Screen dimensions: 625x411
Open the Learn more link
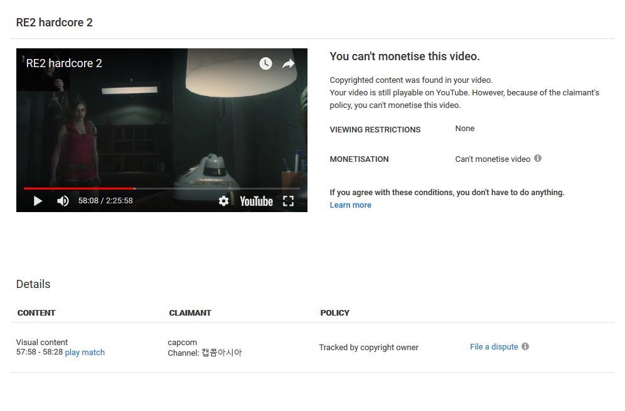click(x=350, y=205)
